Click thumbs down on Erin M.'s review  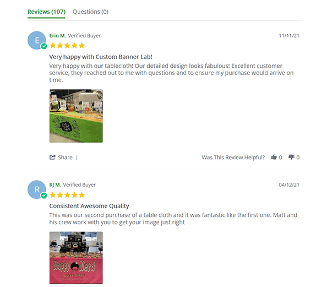291,157
